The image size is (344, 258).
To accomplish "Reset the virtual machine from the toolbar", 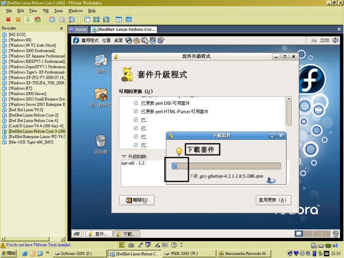I will point(38,19).
